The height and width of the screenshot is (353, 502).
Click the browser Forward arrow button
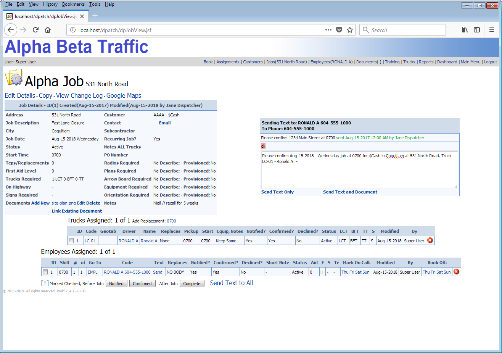(x=23, y=30)
